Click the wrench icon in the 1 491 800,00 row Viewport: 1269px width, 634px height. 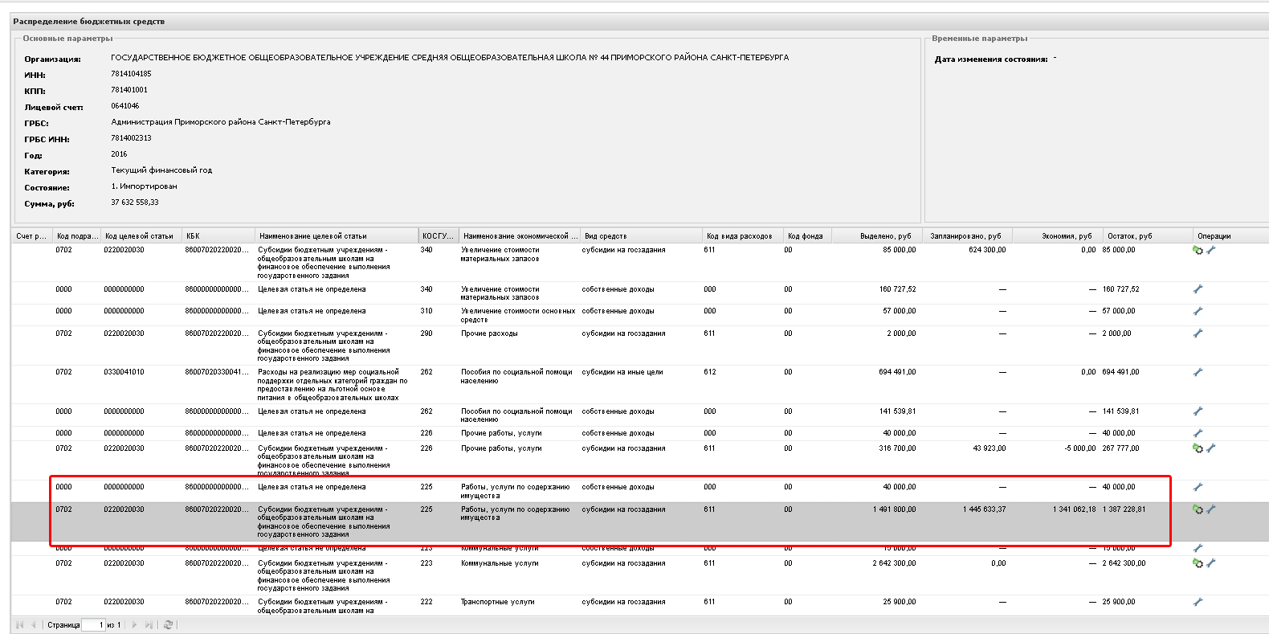click(x=1211, y=509)
